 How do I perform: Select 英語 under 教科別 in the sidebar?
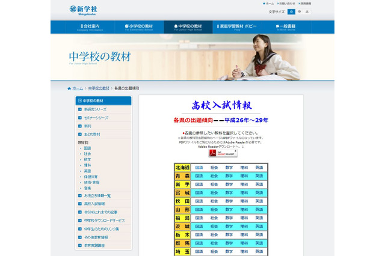[87, 171]
